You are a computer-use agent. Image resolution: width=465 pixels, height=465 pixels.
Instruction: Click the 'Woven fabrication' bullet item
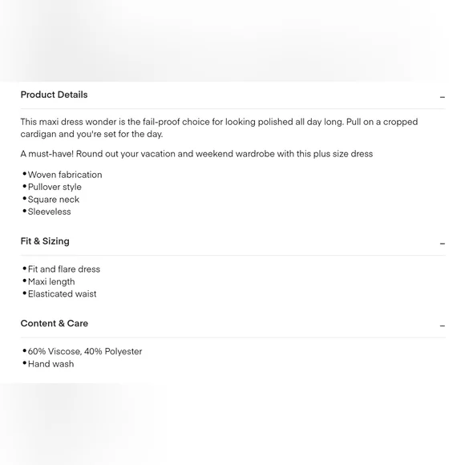(65, 175)
